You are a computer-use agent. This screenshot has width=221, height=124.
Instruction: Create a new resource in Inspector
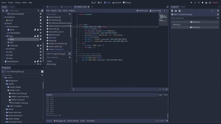click(172, 11)
